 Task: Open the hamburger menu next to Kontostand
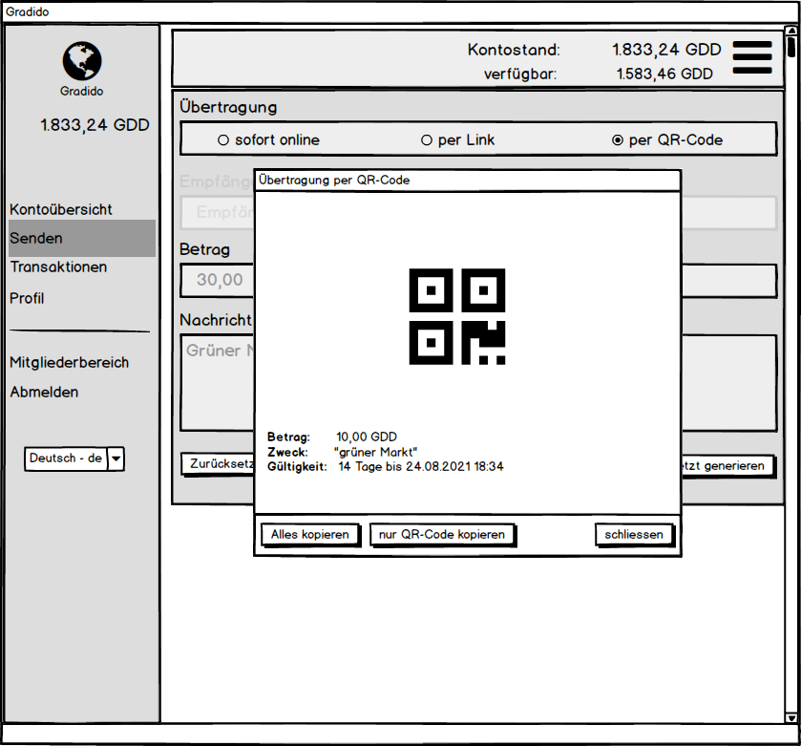[x=751, y=57]
